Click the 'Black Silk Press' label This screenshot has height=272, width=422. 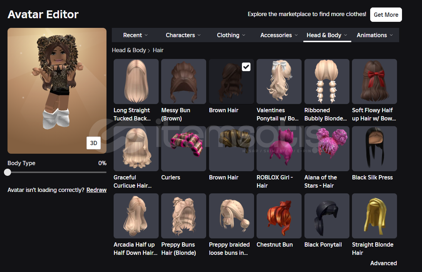(372, 178)
